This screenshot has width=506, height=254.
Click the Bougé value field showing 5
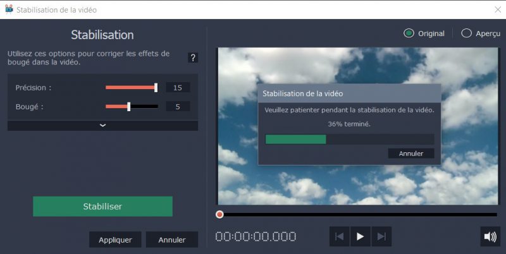click(x=178, y=107)
